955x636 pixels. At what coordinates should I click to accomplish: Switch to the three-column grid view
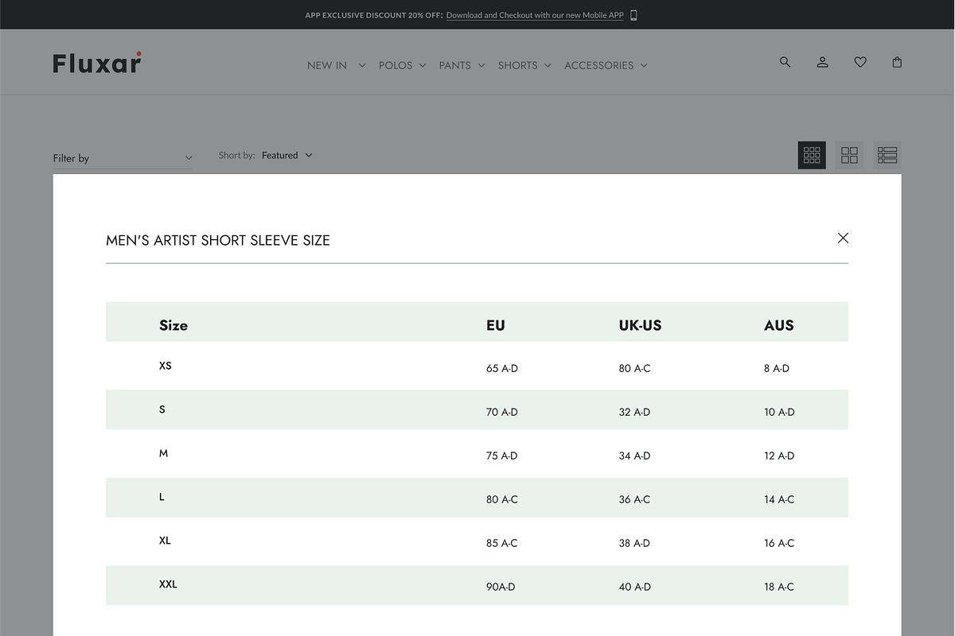(x=812, y=155)
